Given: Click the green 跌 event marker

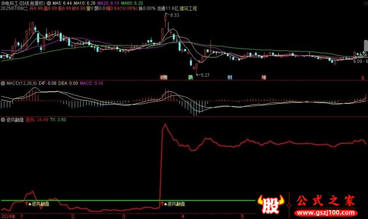Looking at the screenshot, I should coord(190,77).
